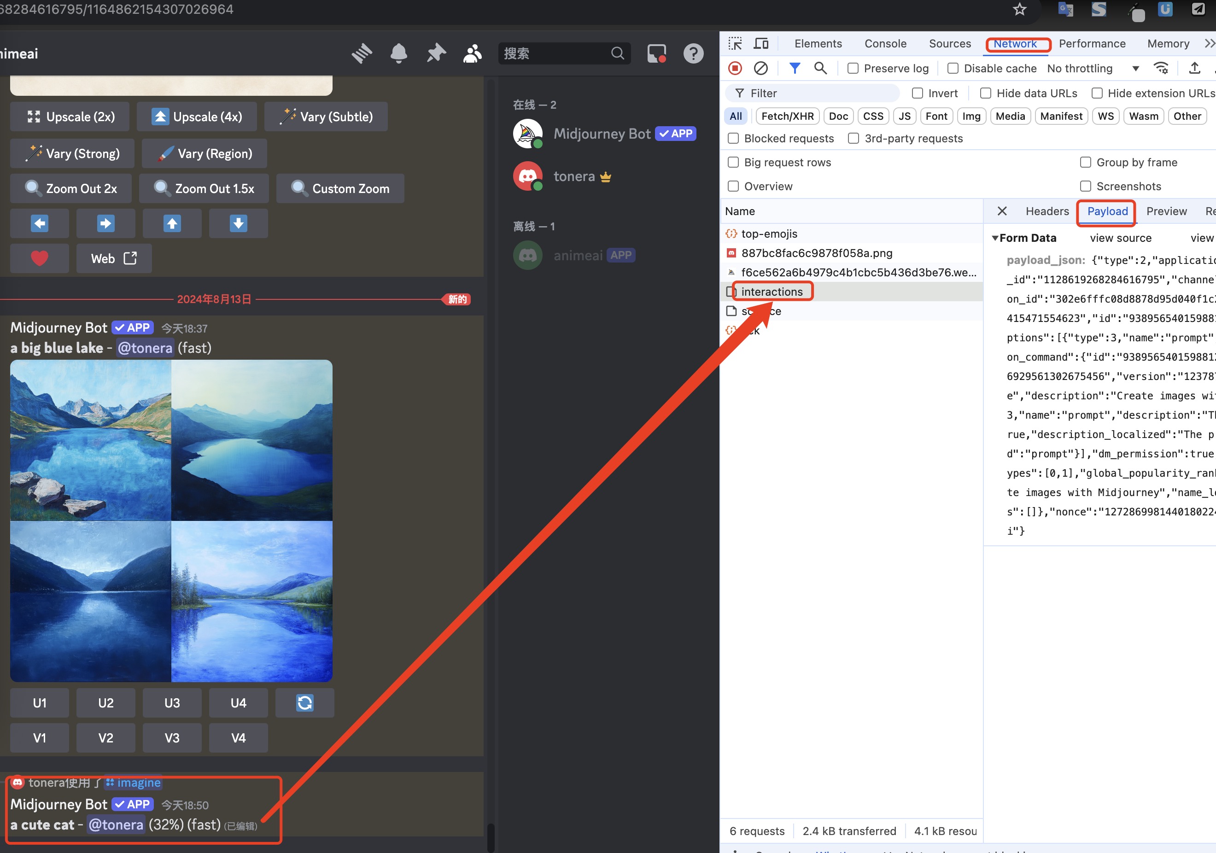Enable Screenshots checkbox
Image resolution: width=1216 pixels, height=853 pixels.
click(x=1086, y=187)
